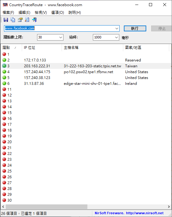Click the red status icon of hop 1

point(4,54)
